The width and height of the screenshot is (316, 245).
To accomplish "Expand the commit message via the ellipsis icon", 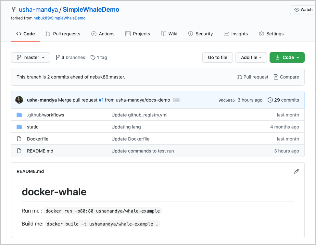I will (176, 100).
